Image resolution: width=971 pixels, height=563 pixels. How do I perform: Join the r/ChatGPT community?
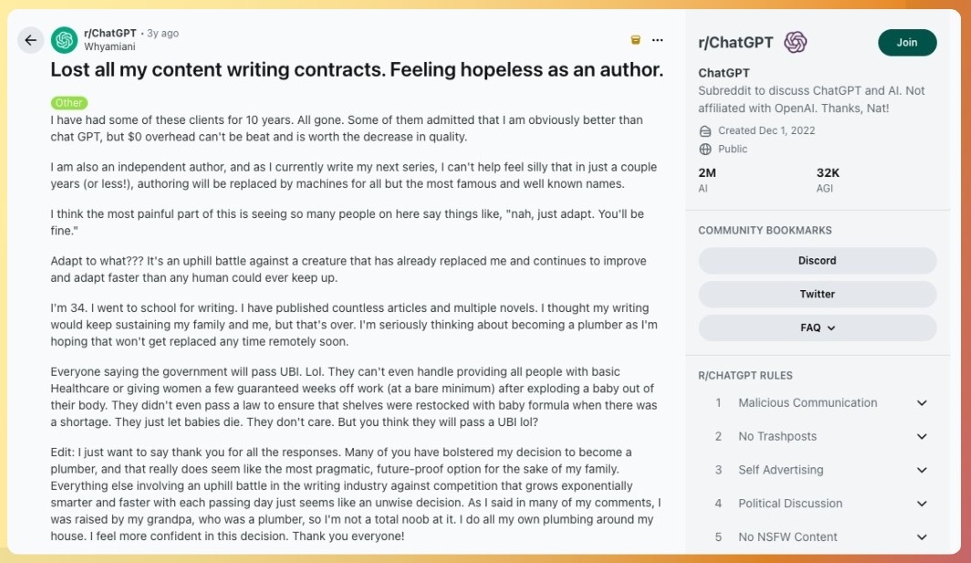[x=906, y=42]
